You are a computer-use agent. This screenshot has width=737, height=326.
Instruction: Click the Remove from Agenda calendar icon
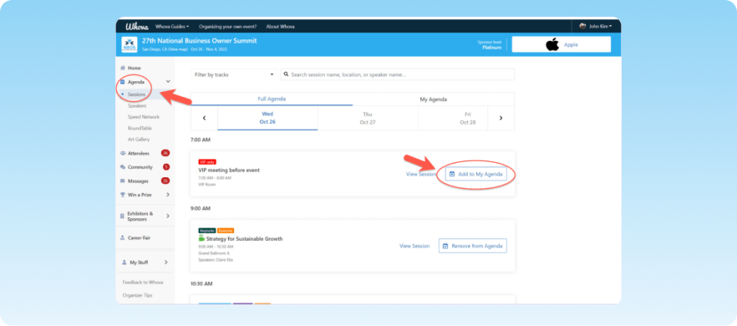(445, 246)
